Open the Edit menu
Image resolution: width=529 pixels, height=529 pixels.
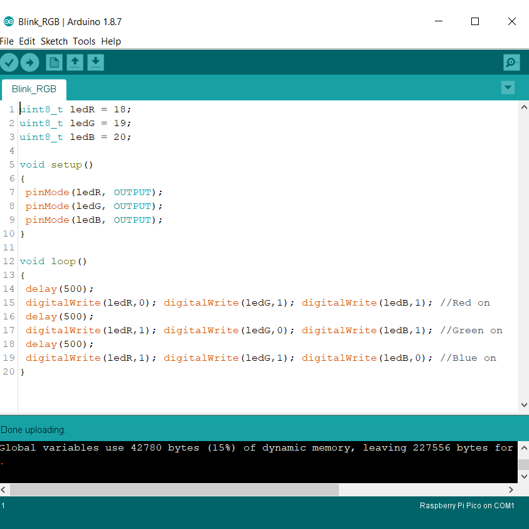pyautogui.click(x=27, y=41)
